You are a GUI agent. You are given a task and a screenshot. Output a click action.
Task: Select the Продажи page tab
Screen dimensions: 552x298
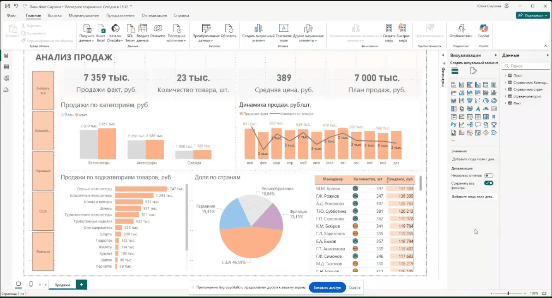[63, 284]
